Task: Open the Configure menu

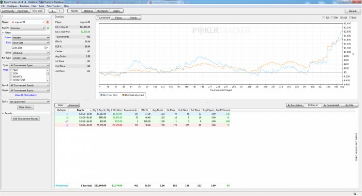Action: [12, 6]
